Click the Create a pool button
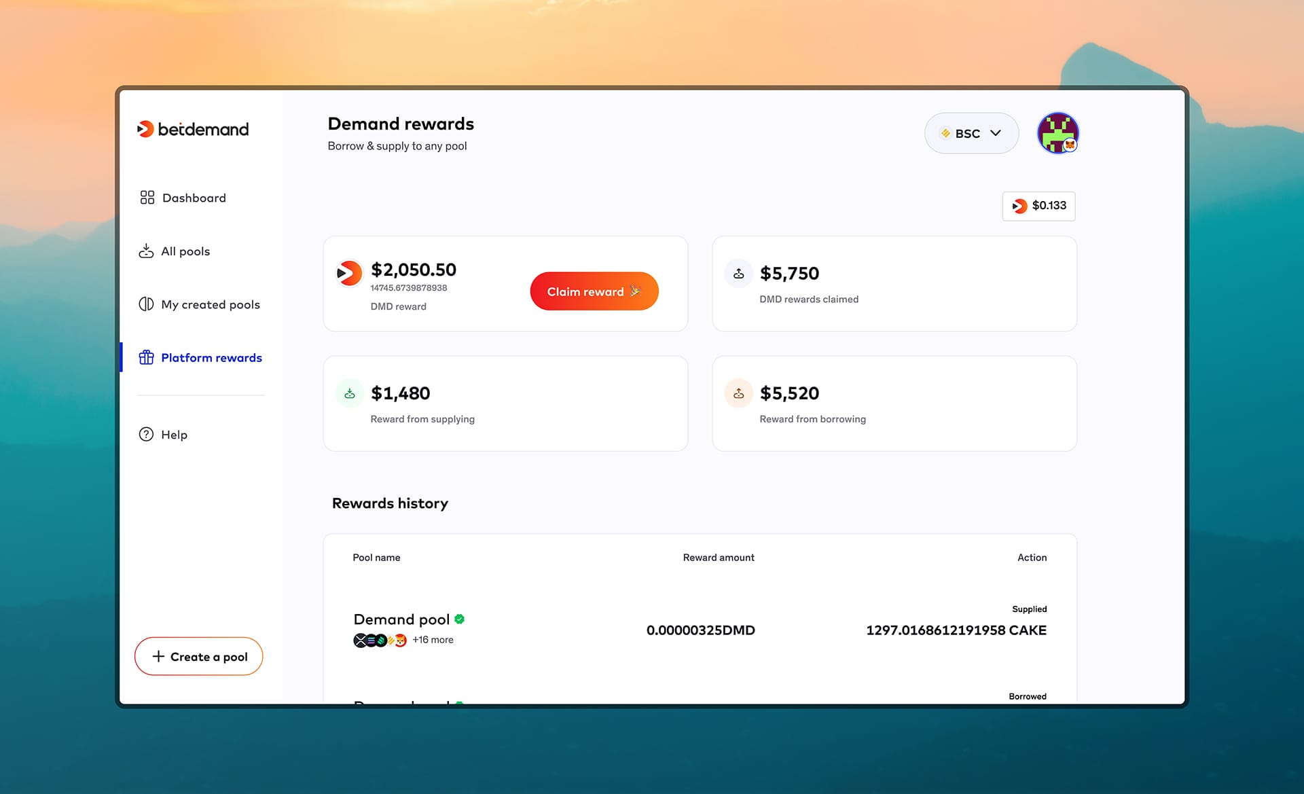Image resolution: width=1304 pixels, height=794 pixels. coord(198,656)
